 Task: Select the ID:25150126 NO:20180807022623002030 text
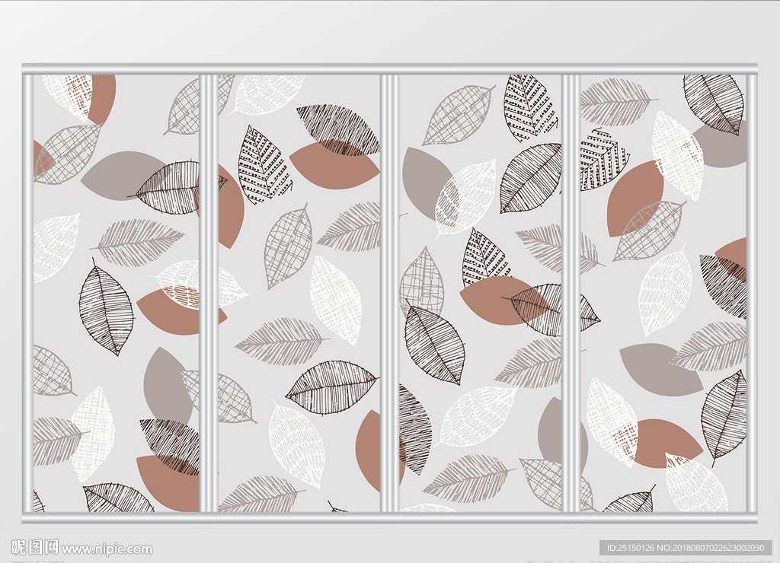coord(686,548)
